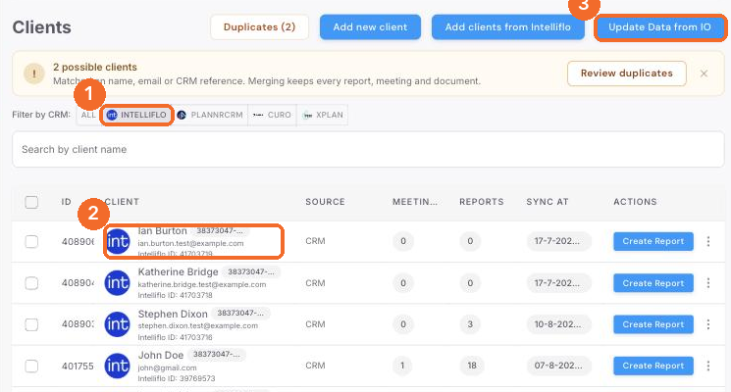Viewport: 731px width, 392px height.
Task: Click the CLIENT column header
Action: 122,202
